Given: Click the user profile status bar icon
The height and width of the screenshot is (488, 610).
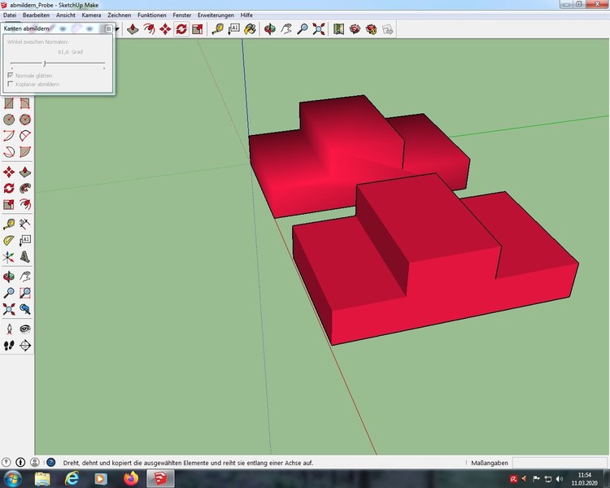Looking at the screenshot, I should click(x=35, y=462).
